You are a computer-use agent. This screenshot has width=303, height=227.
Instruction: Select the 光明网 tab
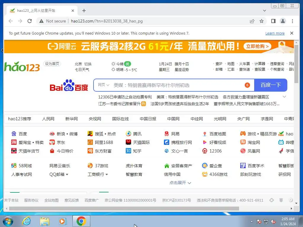click(x=220, y=119)
